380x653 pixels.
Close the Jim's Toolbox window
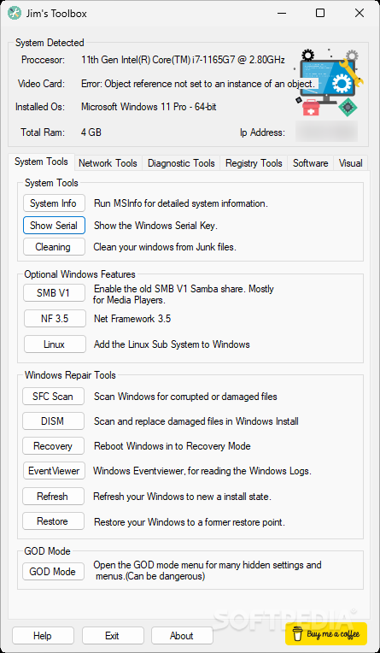point(360,14)
